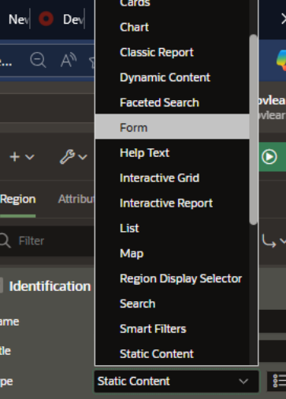The height and width of the screenshot is (399, 286).
Task: Switch to the Attributes tab
Action: 76,199
